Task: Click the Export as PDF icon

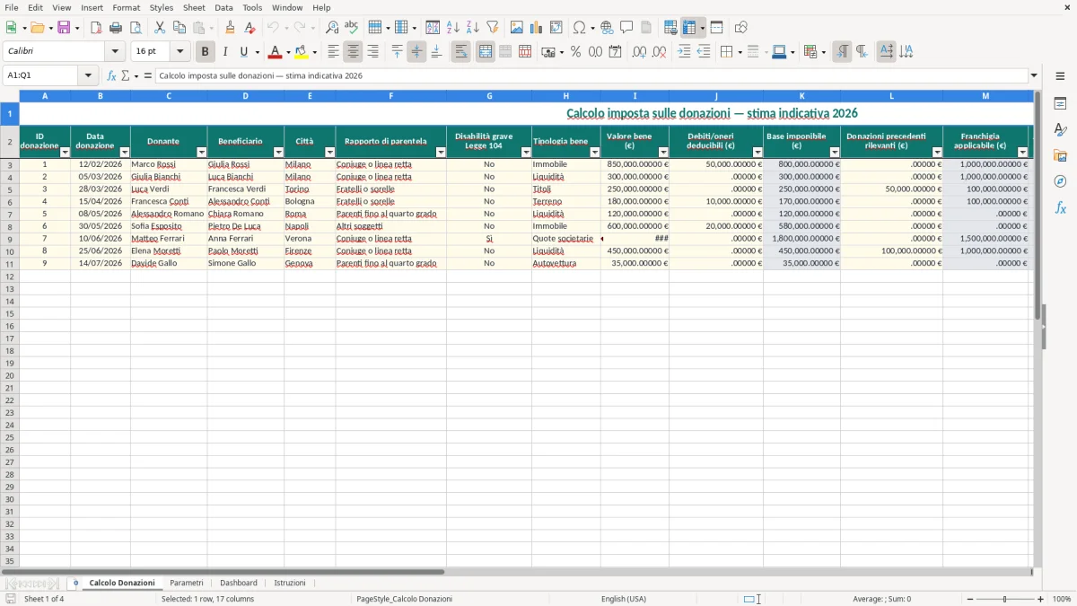Action: click(96, 28)
